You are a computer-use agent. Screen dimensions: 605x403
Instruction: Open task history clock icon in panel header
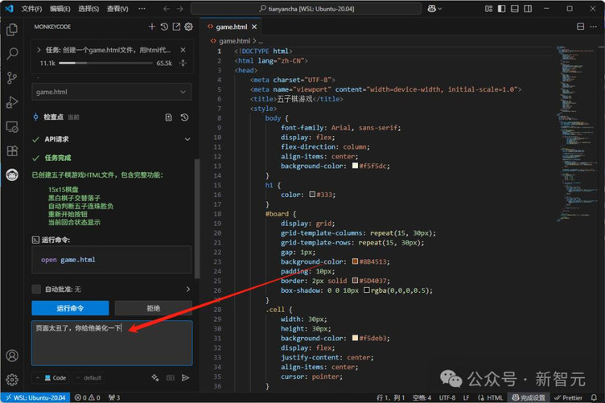164,27
